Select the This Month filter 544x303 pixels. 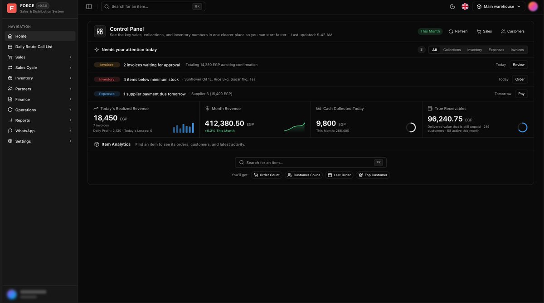[x=430, y=31]
